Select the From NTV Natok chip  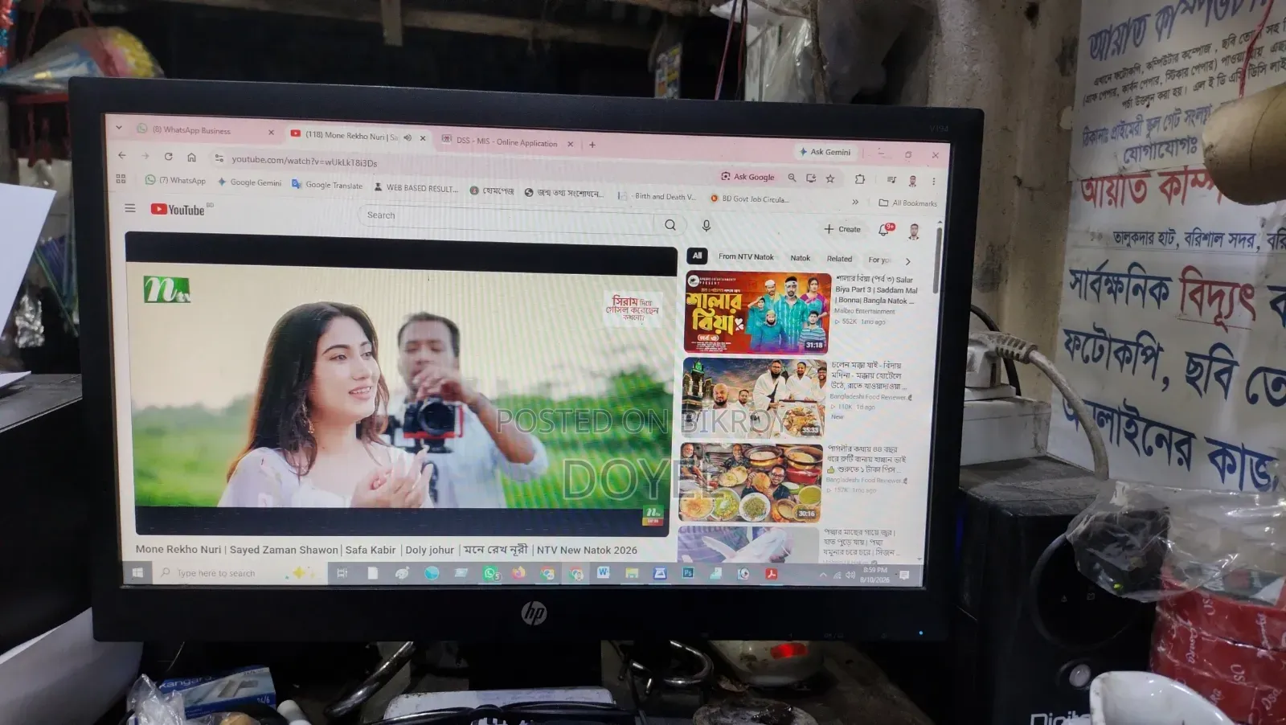(x=746, y=256)
